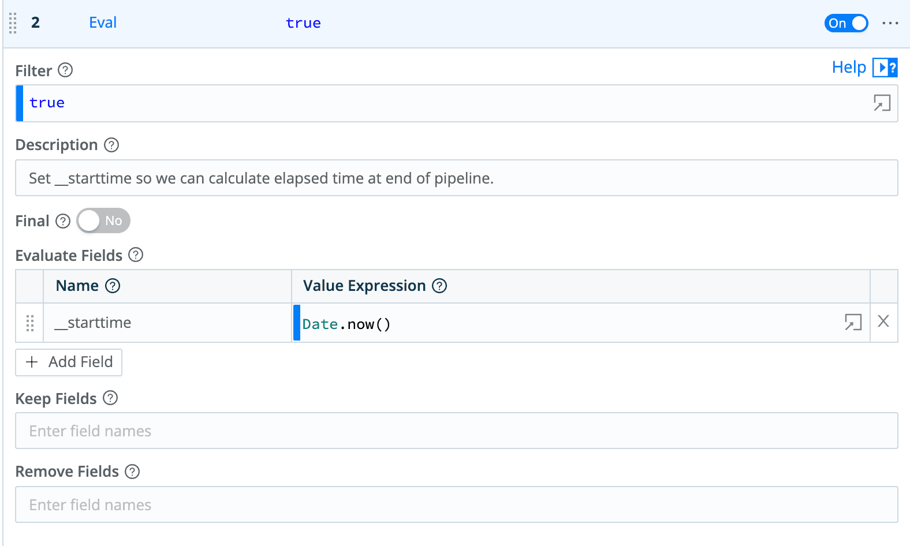Click the Description help question icon

(x=111, y=145)
